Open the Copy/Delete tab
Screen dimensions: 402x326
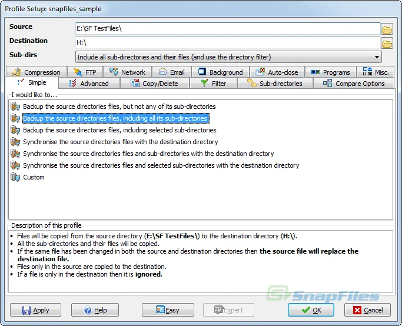click(x=154, y=84)
